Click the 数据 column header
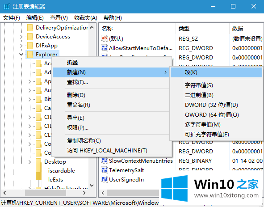This screenshot has width=264, height=207. coord(247,28)
